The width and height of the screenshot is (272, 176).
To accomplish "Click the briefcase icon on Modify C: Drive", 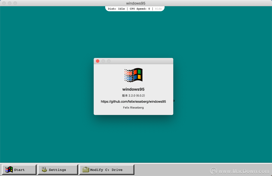I will pos(86,170).
